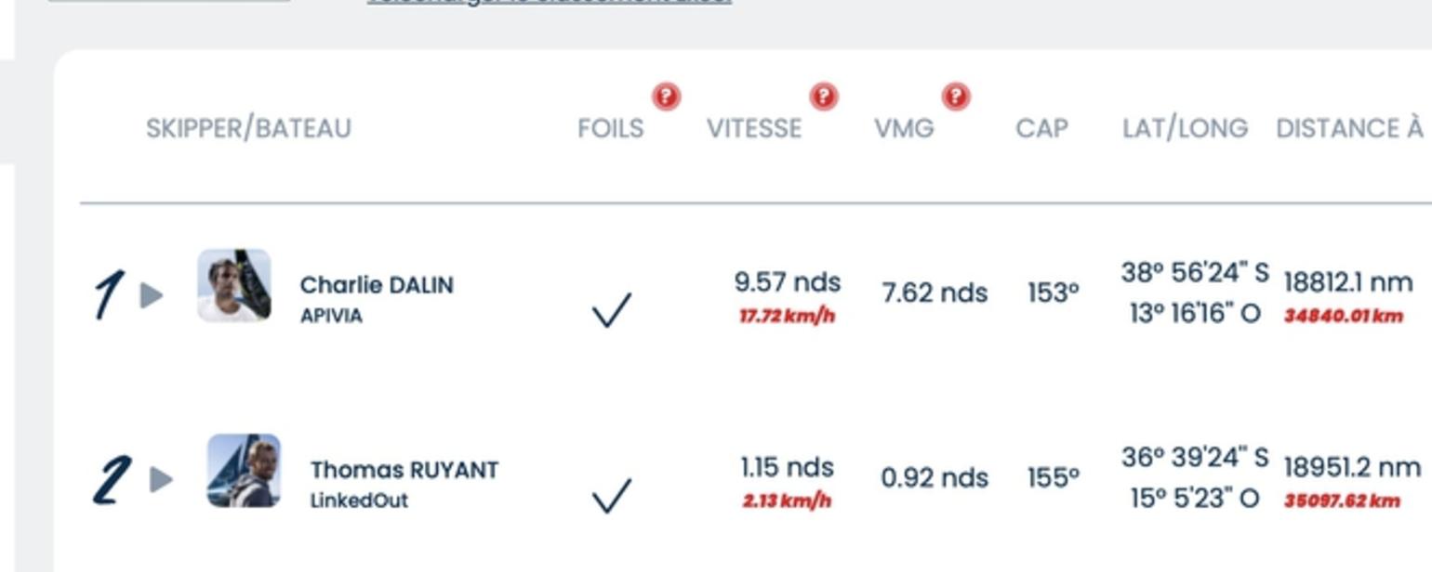Follow the underlined download link at top
This screenshot has height=572, width=1432.
coord(549,2)
